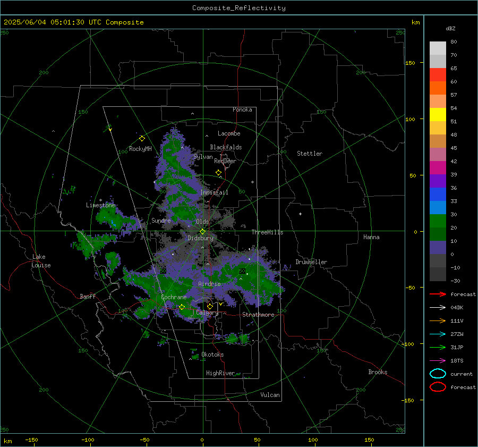Select the purple 36-39 dBZ color swatch
The width and height of the screenshot is (478, 447).
(x=438, y=181)
